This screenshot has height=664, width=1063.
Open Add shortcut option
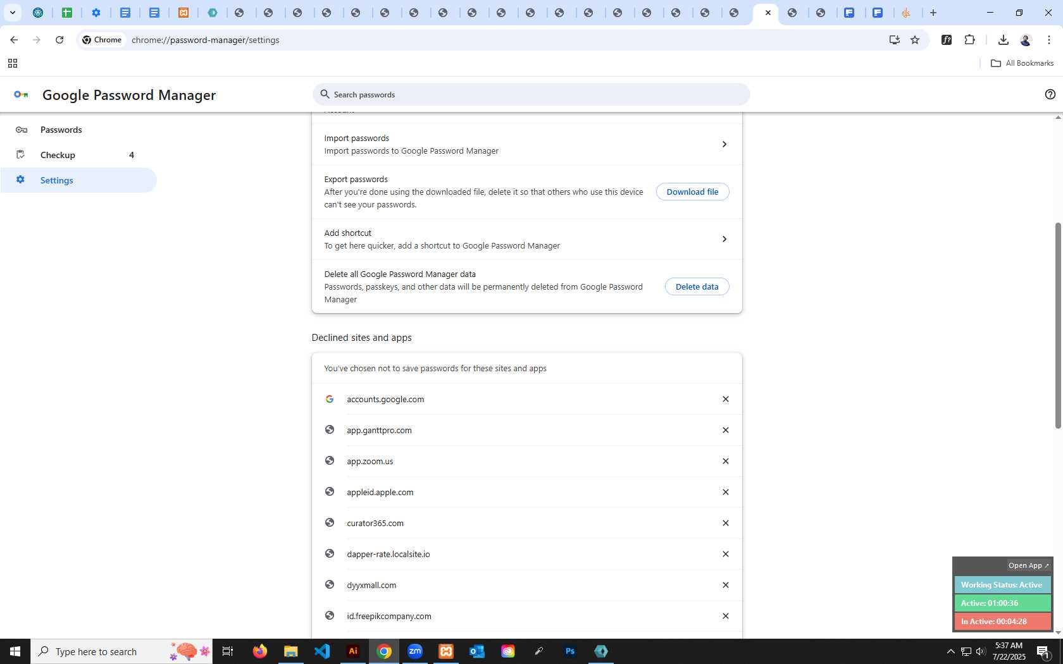click(x=526, y=239)
